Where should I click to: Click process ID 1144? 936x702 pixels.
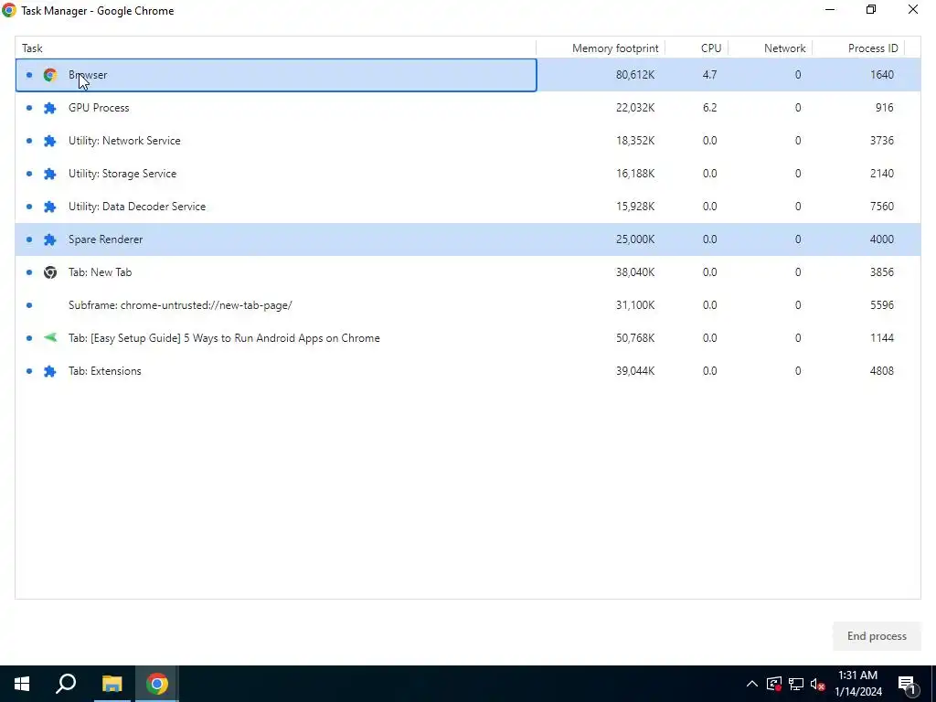tap(882, 338)
